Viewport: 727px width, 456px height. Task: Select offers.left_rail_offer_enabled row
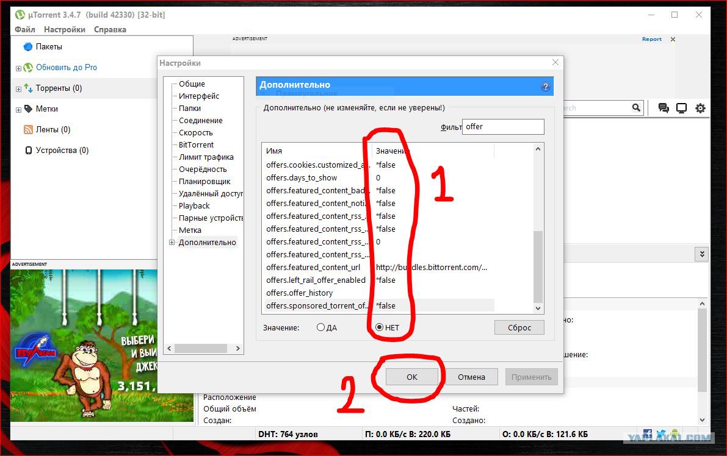click(379, 280)
